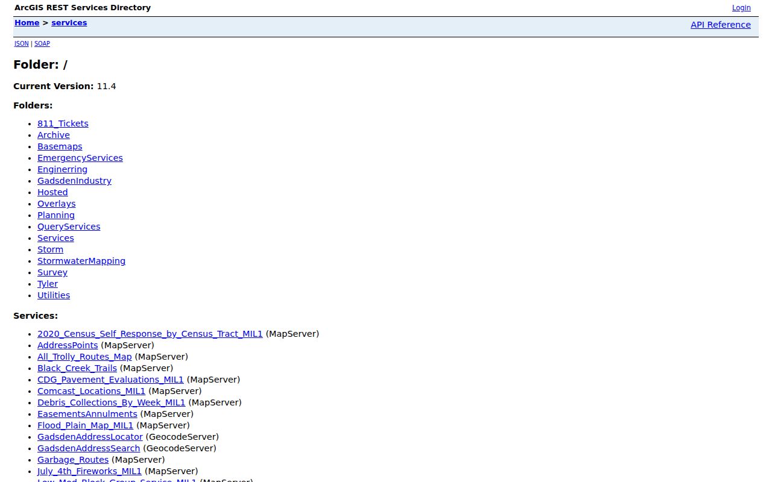Image resolution: width=772 pixels, height=482 pixels.
Task: Open the GadsdenAddressLocator geocode service
Action: (90, 437)
